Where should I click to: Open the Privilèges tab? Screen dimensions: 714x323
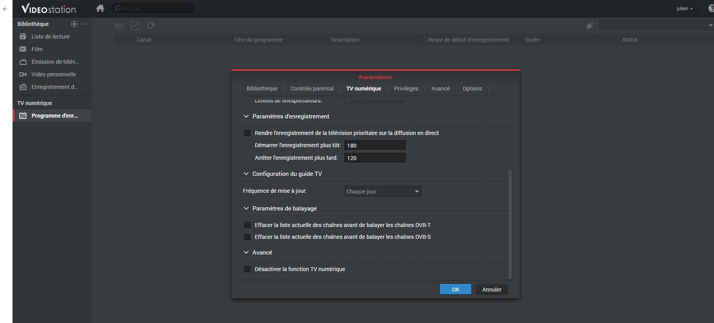click(406, 89)
